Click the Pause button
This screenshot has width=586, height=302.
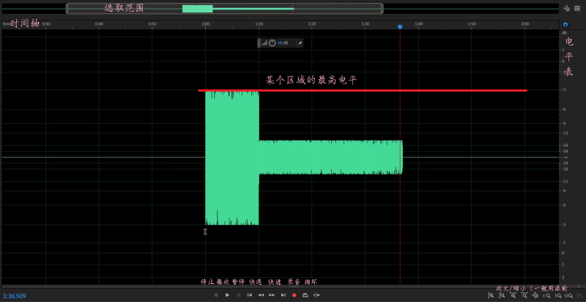point(238,295)
